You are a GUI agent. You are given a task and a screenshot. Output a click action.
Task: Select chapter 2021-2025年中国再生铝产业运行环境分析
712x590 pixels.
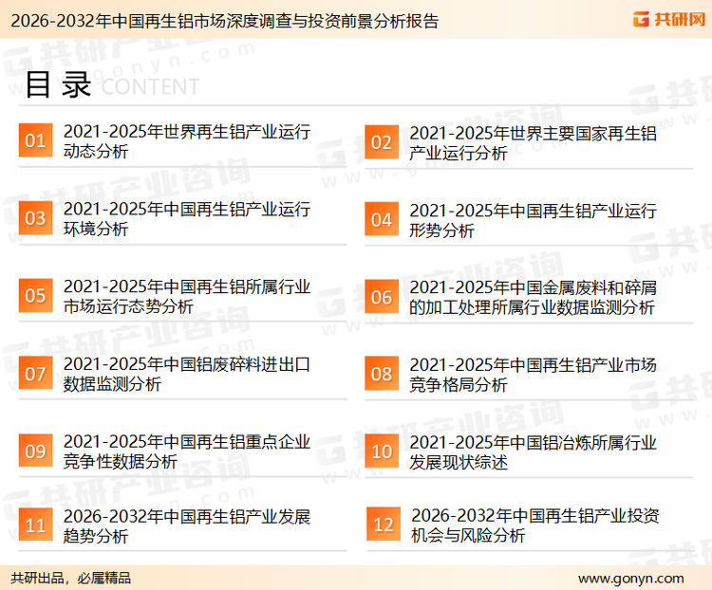187,219
